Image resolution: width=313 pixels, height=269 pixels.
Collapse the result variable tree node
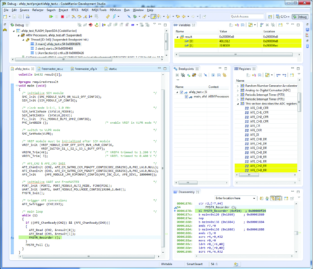point(177,37)
